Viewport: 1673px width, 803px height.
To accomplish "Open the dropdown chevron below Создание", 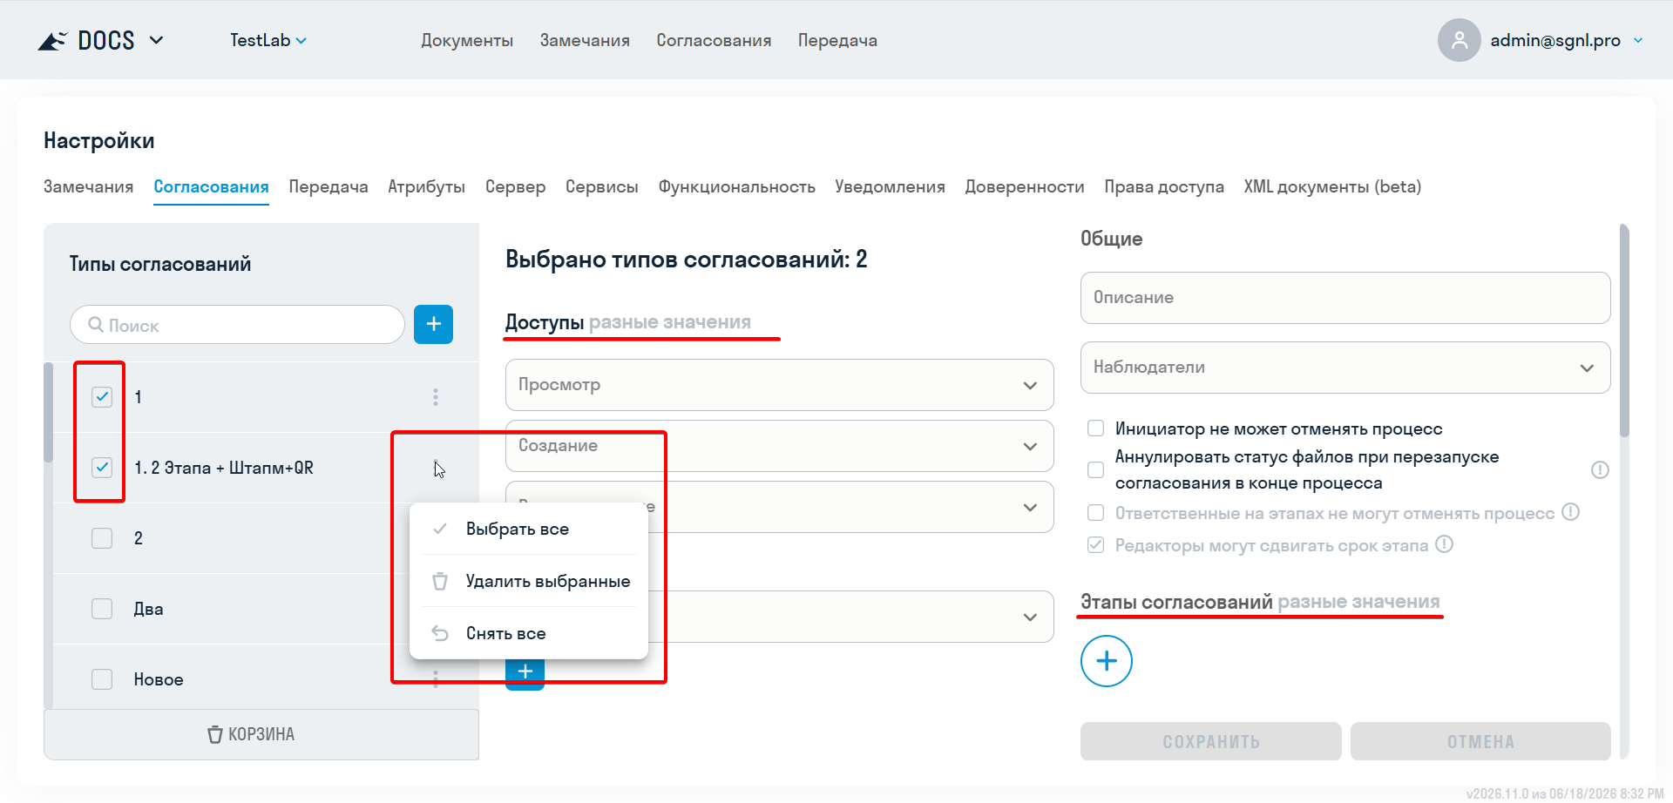I will point(1030,508).
